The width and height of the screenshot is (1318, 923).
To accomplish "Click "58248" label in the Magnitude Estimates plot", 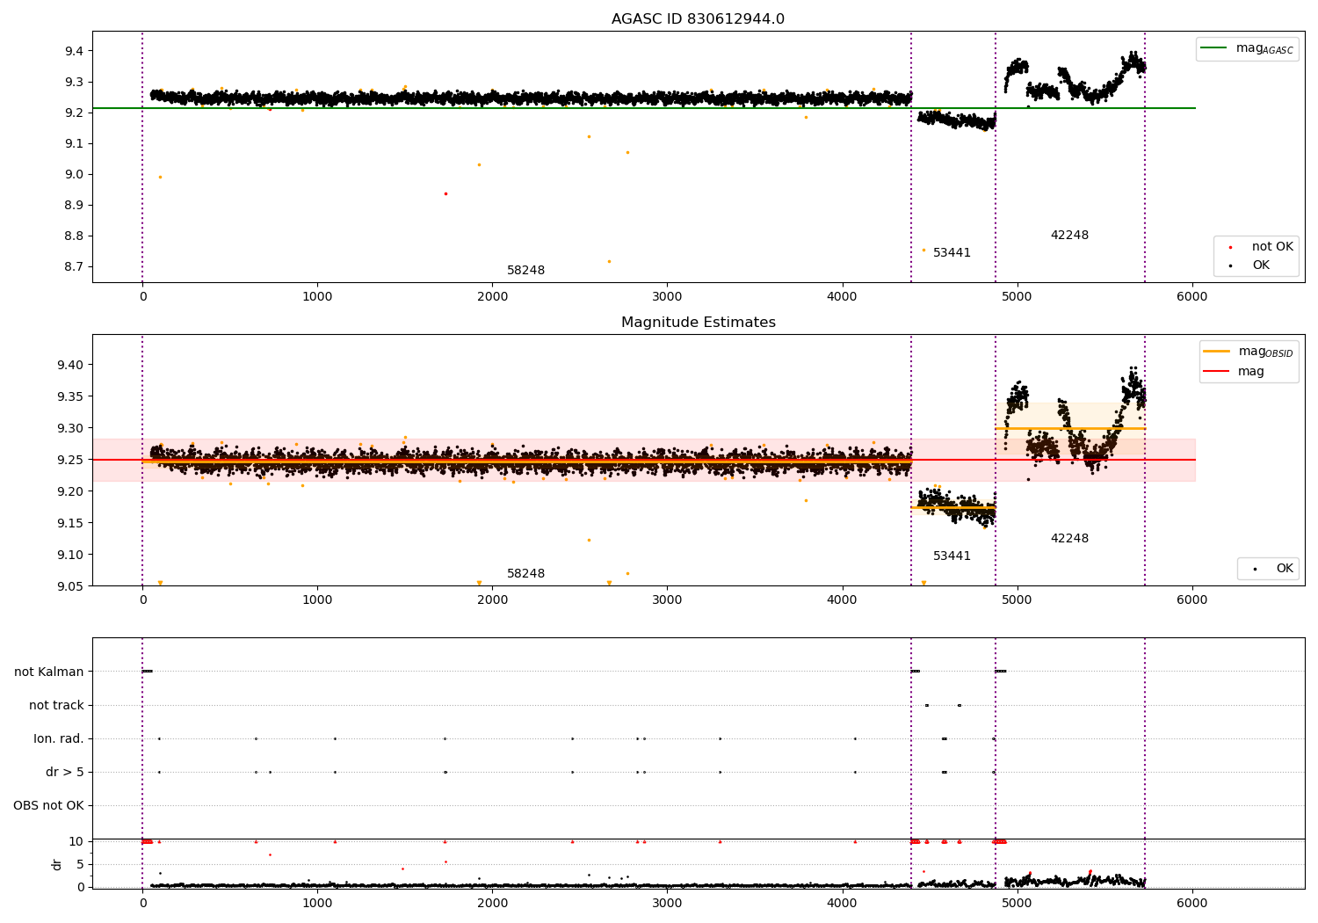I will click(x=525, y=574).
